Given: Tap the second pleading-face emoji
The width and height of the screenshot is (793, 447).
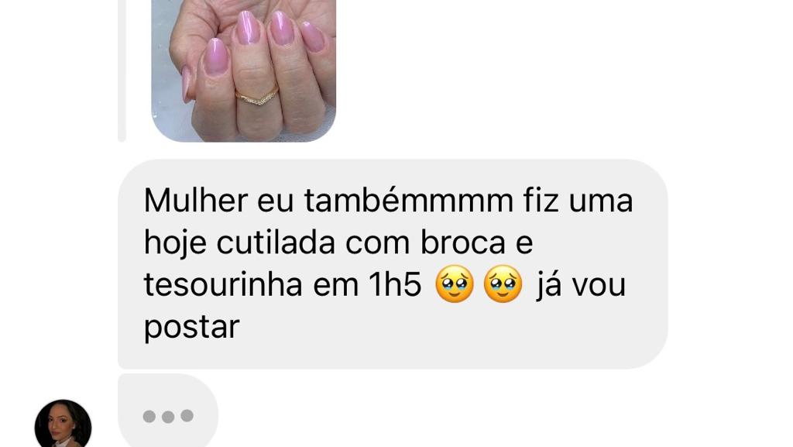Looking at the screenshot, I should pos(503,284).
